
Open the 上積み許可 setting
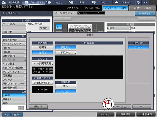14,56
